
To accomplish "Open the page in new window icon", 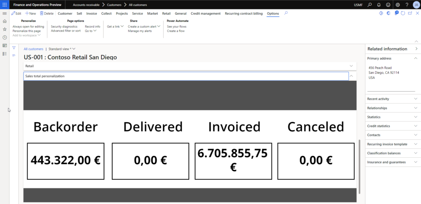I will (410, 13).
